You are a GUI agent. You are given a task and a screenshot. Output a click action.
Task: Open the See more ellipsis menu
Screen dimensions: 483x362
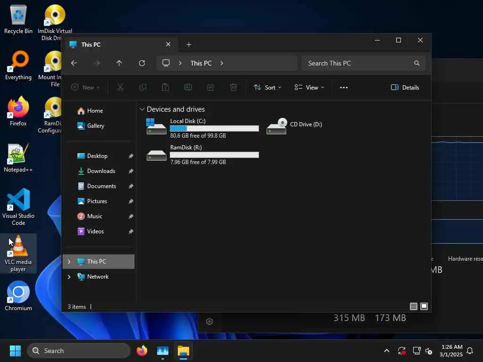(344, 87)
